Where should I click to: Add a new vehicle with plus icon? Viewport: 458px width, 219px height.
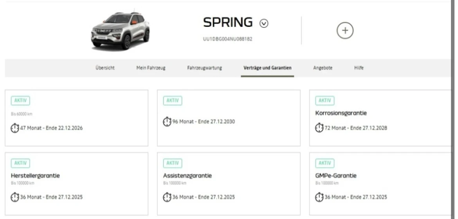(x=345, y=30)
